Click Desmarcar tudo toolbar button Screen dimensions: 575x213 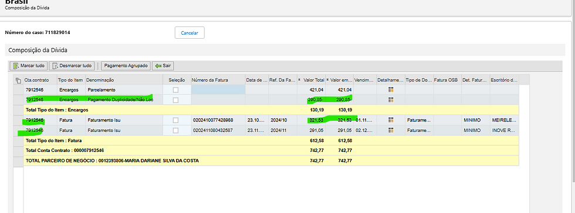pyautogui.click(x=72, y=66)
